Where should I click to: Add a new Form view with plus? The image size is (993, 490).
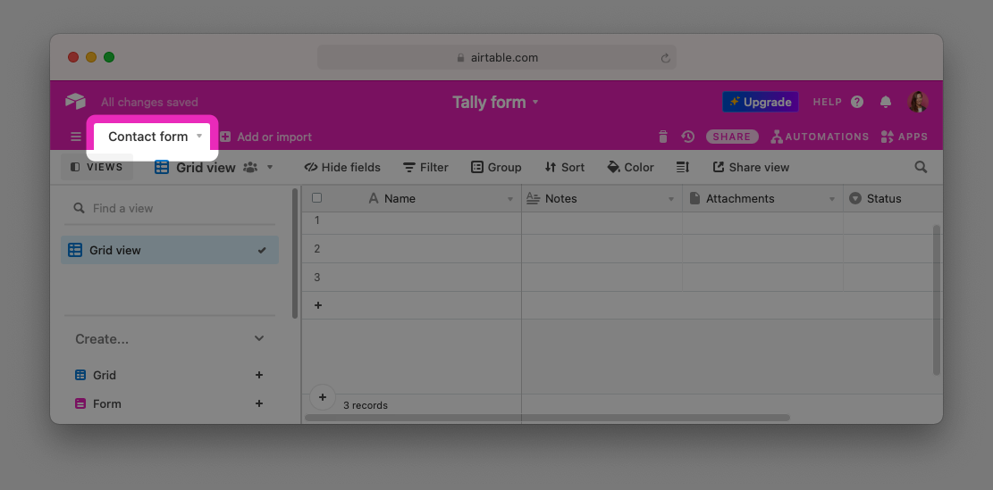(x=259, y=403)
